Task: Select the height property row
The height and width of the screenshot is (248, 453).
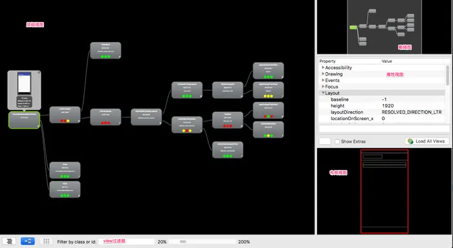Action: [381, 105]
